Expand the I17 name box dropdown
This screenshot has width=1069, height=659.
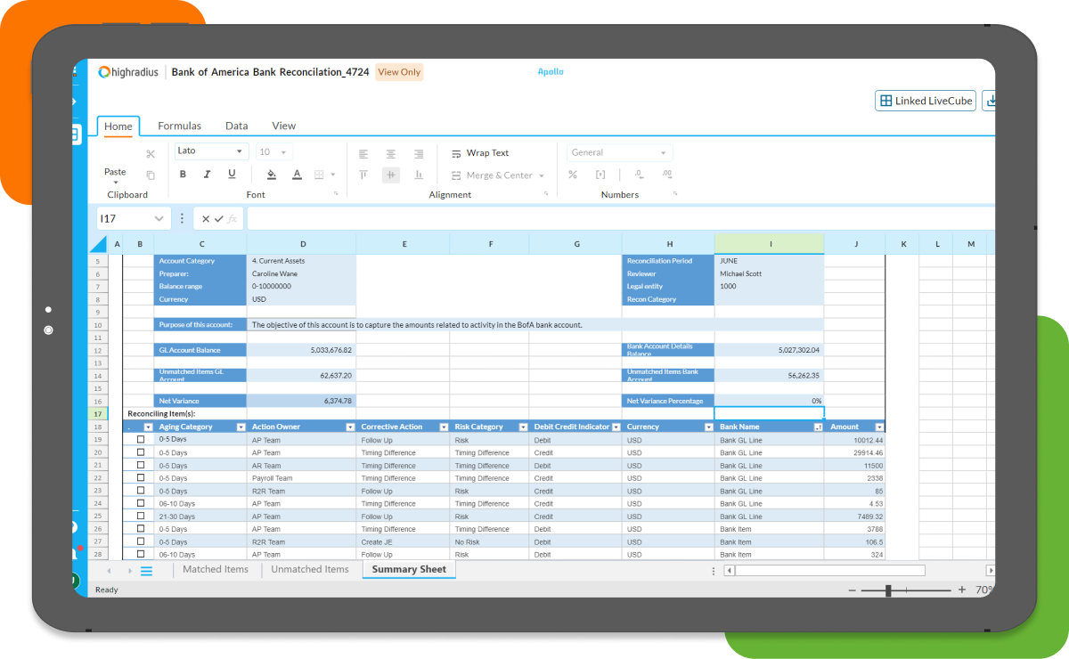coord(159,218)
